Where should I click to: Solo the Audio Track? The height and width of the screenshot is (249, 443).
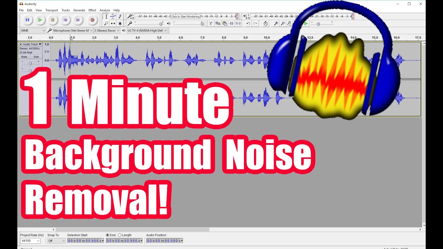pyautogui.click(x=36, y=57)
